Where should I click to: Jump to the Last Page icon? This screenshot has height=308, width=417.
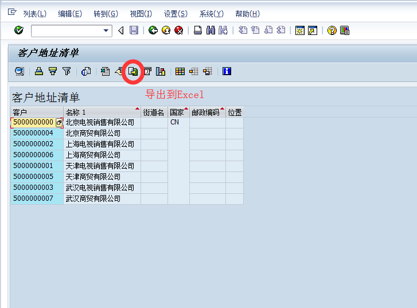point(281,30)
